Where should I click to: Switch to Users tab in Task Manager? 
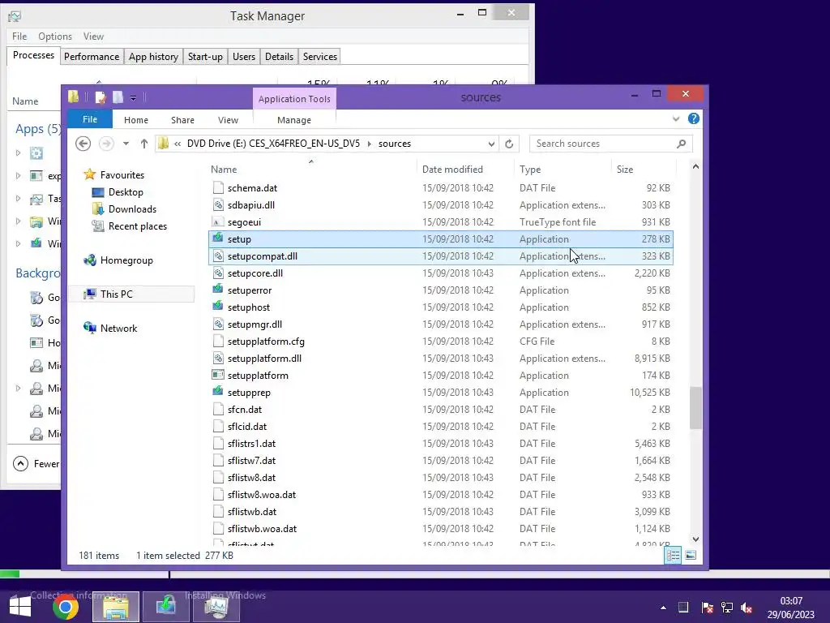pos(244,57)
